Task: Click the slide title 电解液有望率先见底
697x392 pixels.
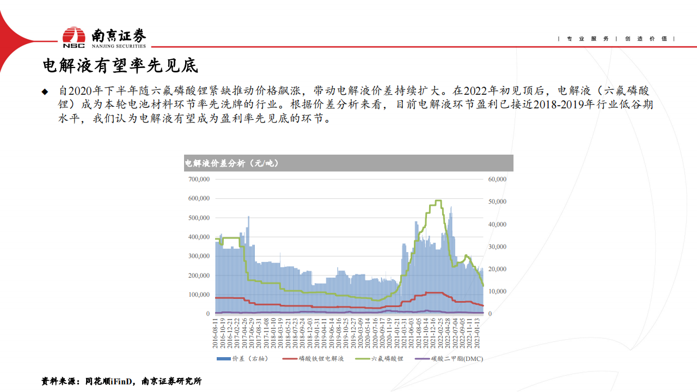Action: click(x=120, y=66)
